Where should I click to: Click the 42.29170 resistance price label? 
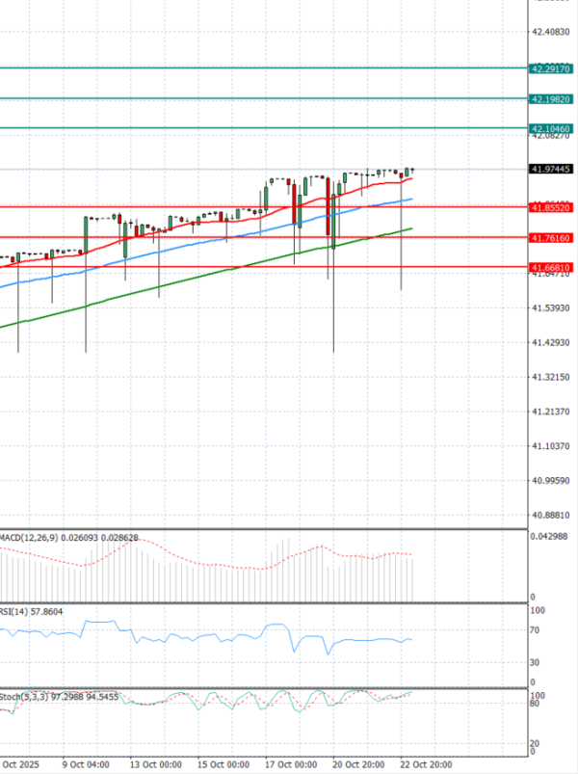(552, 68)
